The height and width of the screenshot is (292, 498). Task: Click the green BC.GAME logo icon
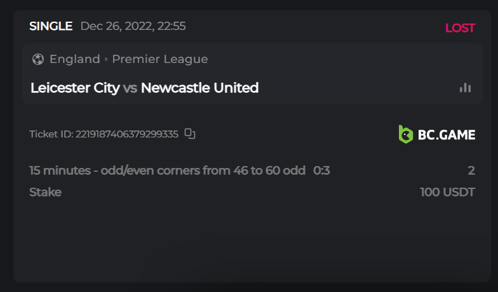pos(405,134)
